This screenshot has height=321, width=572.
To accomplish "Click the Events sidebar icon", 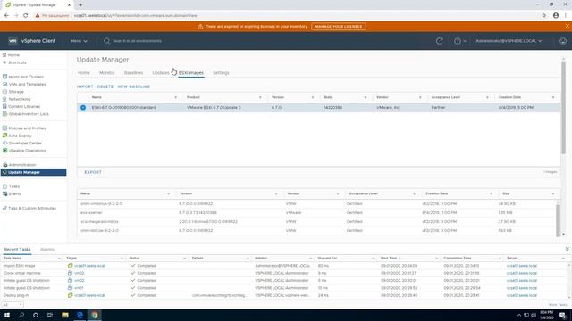I will 4,194.
